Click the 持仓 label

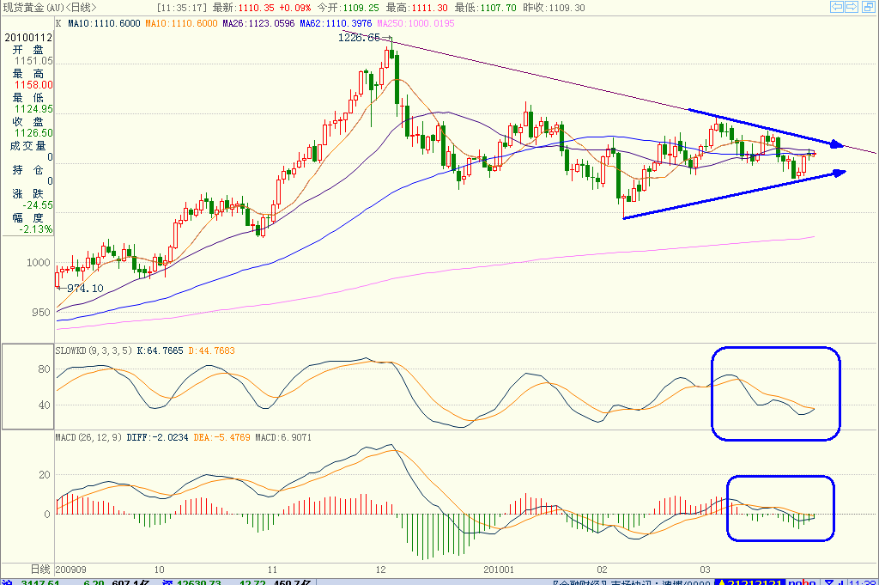pos(28,170)
